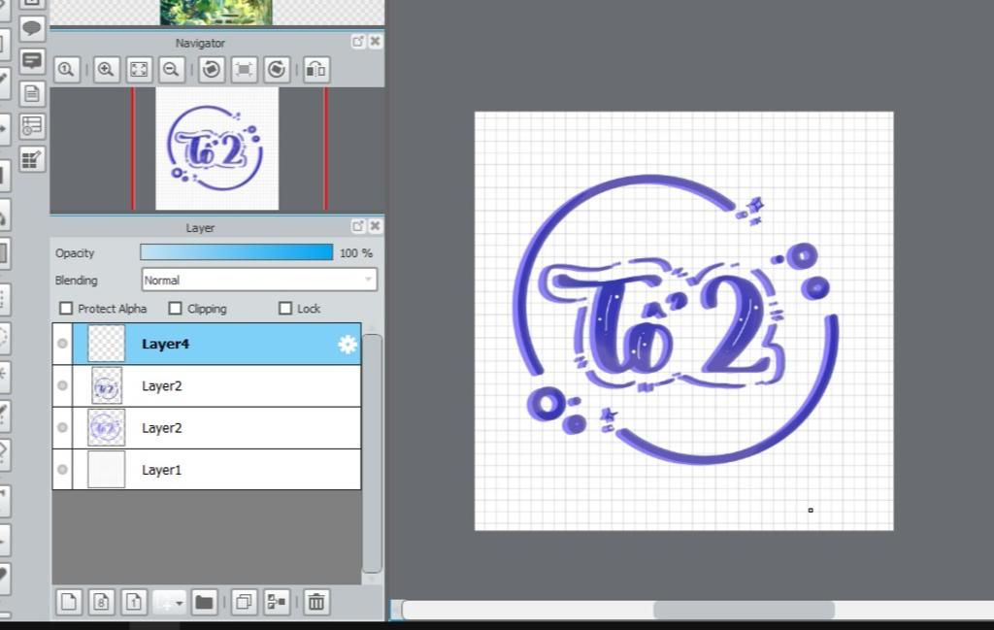Screen dimensions: 994x630
Task: Delete the selected layer
Action: [316, 602]
